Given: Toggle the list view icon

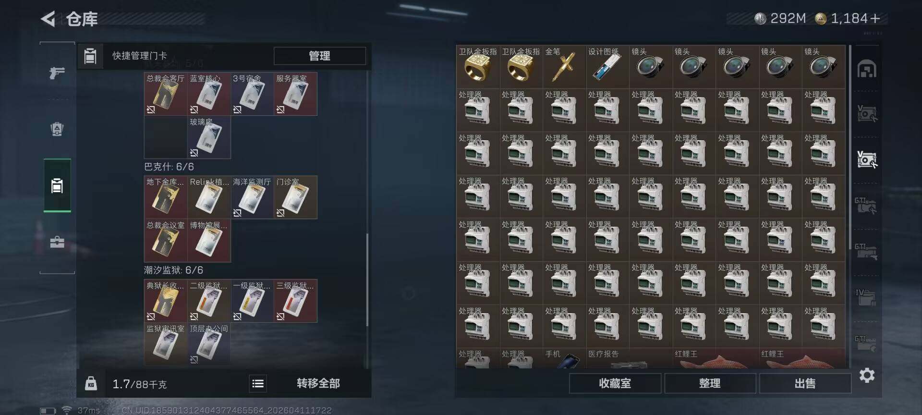Looking at the screenshot, I should coord(258,383).
